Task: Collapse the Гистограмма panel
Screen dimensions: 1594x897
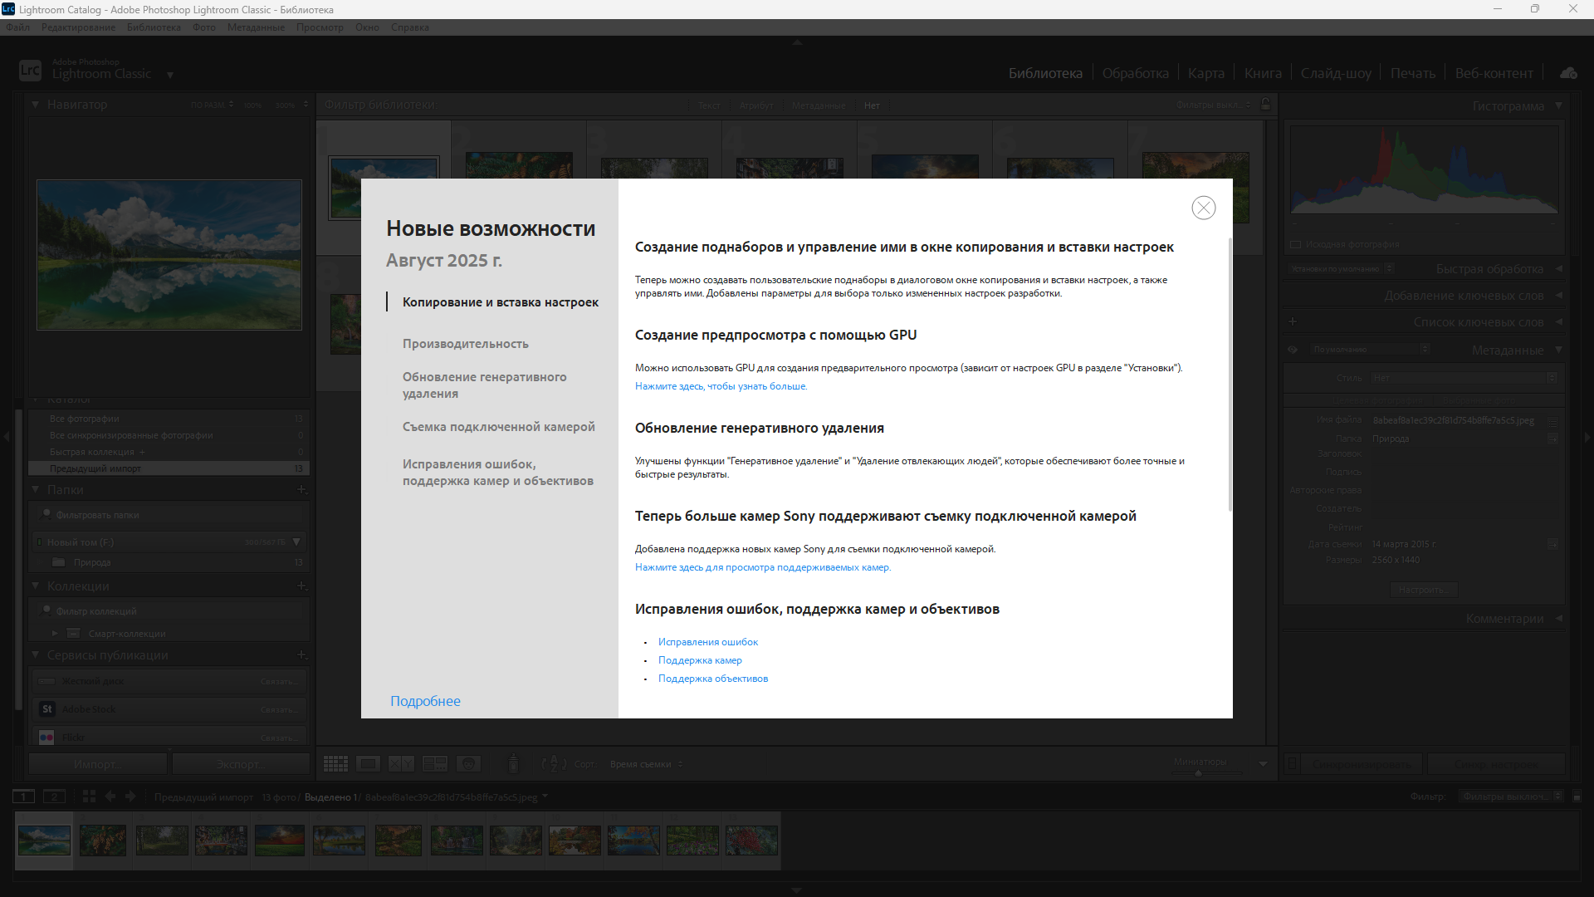Action: (x=1558, y=105)
